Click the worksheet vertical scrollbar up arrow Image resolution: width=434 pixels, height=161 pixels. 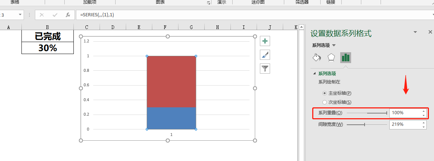301,27
